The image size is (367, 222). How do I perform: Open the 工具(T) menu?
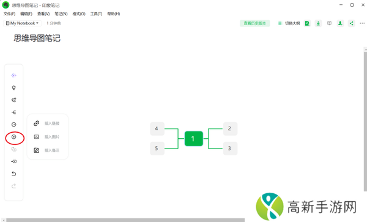[96, 14]
